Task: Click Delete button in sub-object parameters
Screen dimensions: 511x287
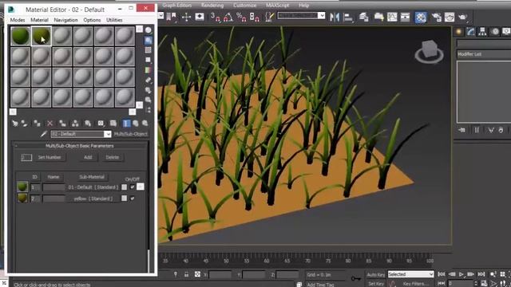Action: (x=113, y=158)
